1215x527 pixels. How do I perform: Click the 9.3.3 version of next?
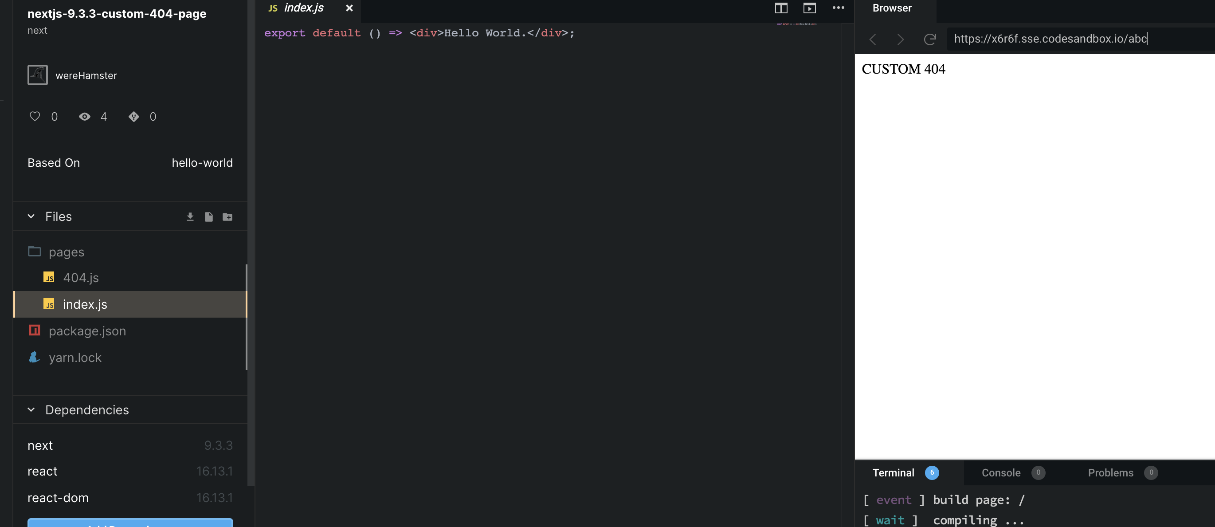pyautogui.click(x=218, y=445)
